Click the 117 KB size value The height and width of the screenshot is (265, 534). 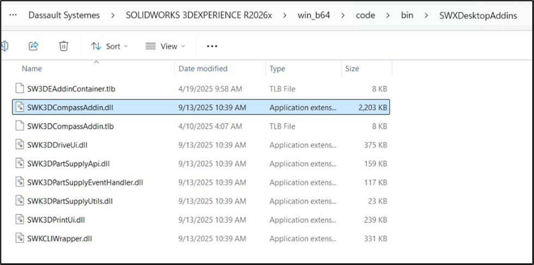click(375, 183)
